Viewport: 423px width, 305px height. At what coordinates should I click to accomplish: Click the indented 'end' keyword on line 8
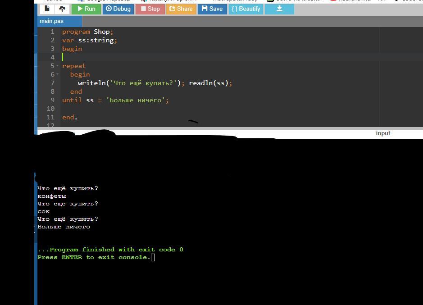pyautogui.click(x=76, y=91)
